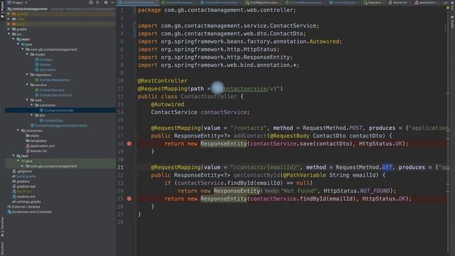Expand the gradle folder
Screen dimensions: 455x256
(9, 29)
